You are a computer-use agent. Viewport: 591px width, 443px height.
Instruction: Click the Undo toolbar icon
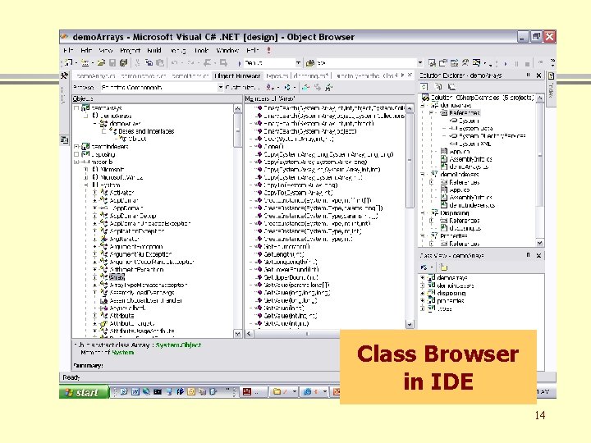pos(174,63)
